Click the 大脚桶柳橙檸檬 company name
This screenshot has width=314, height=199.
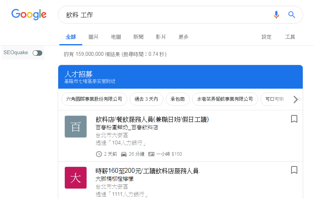(x=114, y=179)
